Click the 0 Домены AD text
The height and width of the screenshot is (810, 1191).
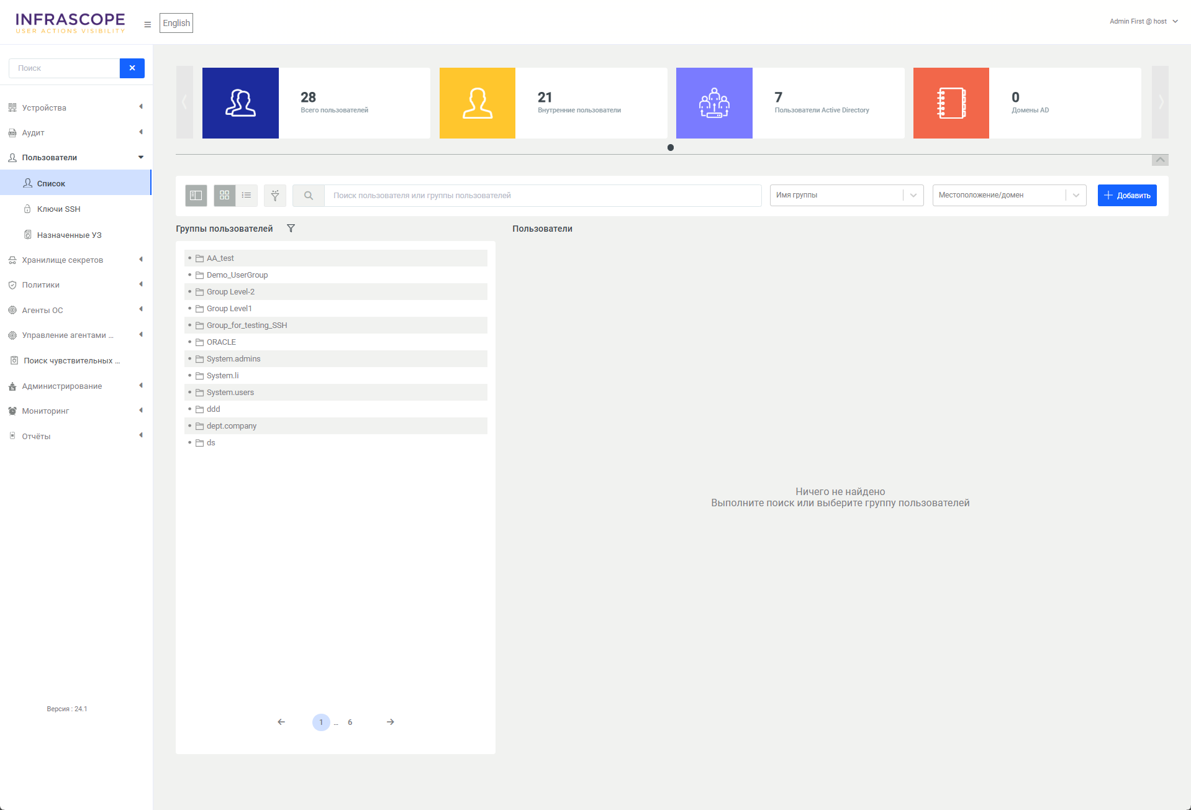point(1030,102)
